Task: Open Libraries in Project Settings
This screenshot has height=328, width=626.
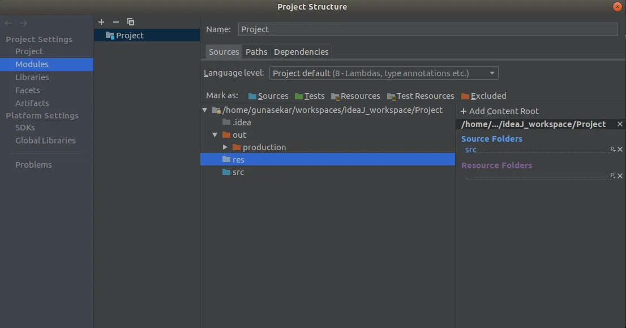Action: coord(32,77)
